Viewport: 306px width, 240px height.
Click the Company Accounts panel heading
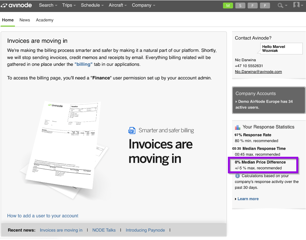click(x=255, y=94)
